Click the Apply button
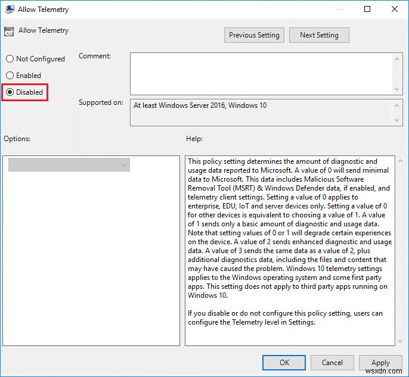 tap(380, 363)
